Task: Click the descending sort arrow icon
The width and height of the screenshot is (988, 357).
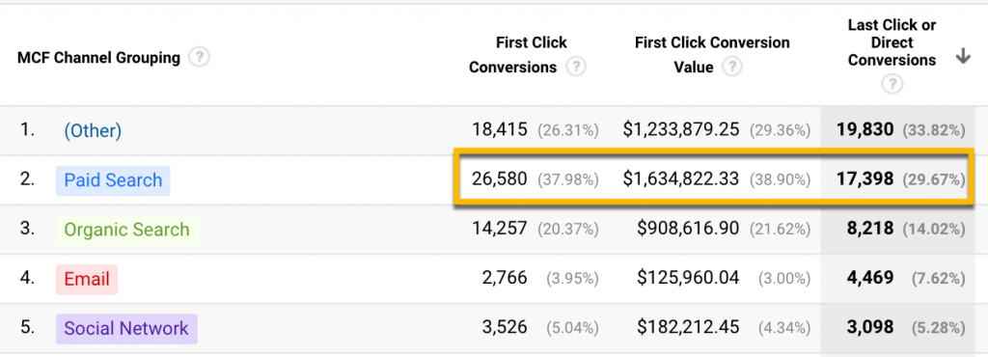Action: [963, 57]
